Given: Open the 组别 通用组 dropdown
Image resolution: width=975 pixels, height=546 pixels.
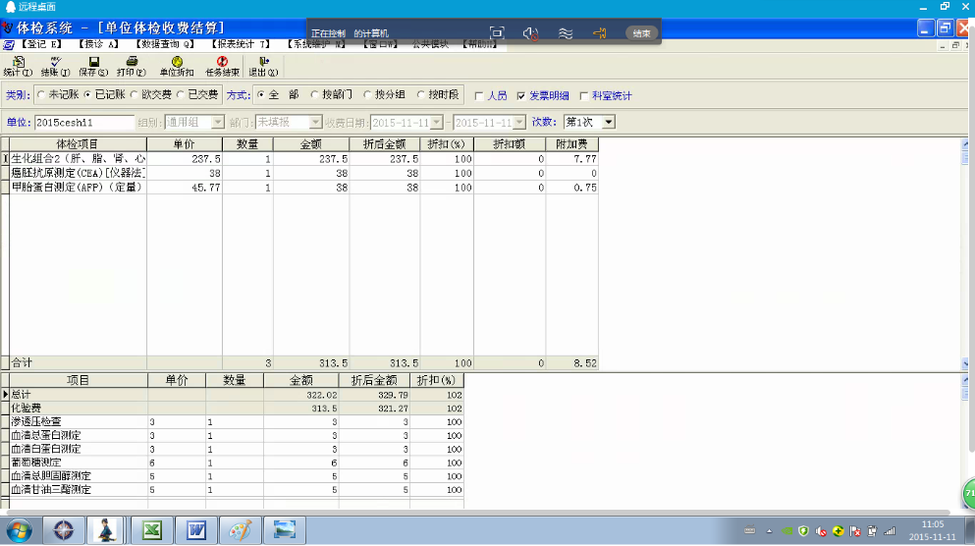Looking at the screenshot, I should 217,123.
